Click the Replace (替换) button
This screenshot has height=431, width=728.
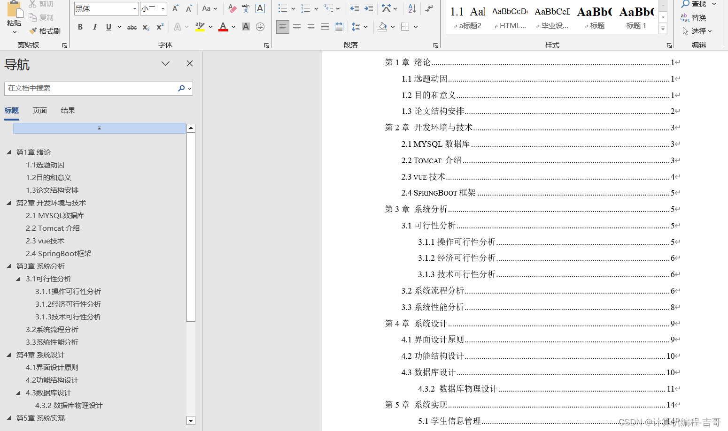pyautogui.click(x=693, y=17)
